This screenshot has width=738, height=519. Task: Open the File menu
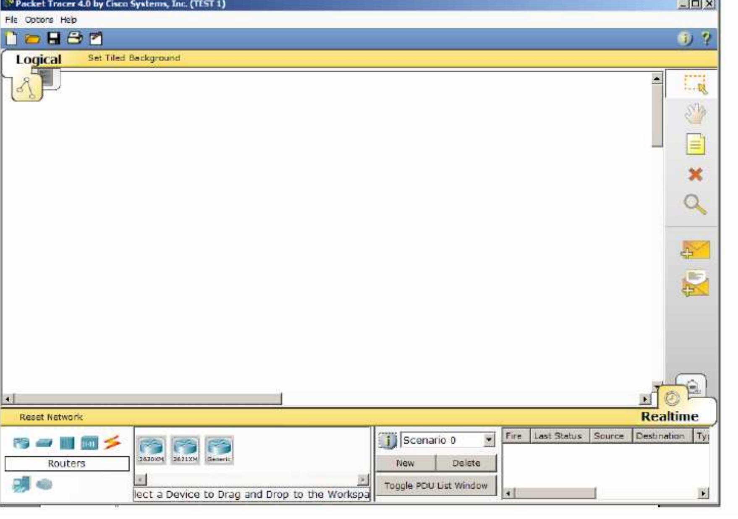[x=11, y=20]
